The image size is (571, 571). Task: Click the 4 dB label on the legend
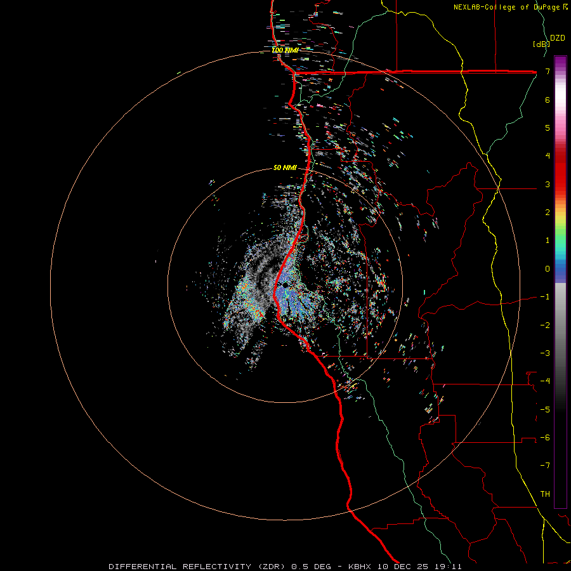548,156
